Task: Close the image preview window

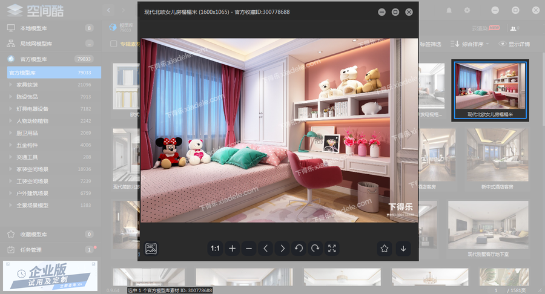Action: pos(409,12)
